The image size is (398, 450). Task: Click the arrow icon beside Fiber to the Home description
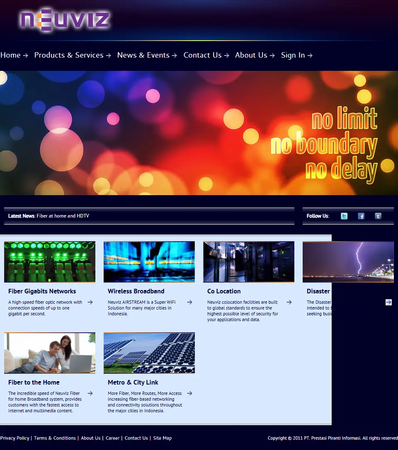(x=90, y=394)
